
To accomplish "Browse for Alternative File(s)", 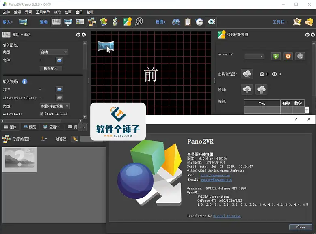I will click(x=59, y=98).
